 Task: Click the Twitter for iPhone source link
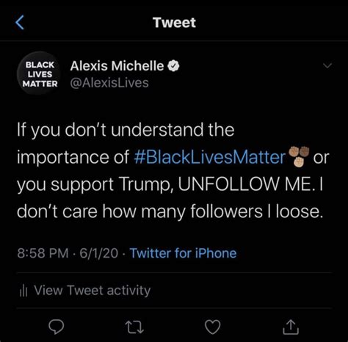click(x=183, y=253)
